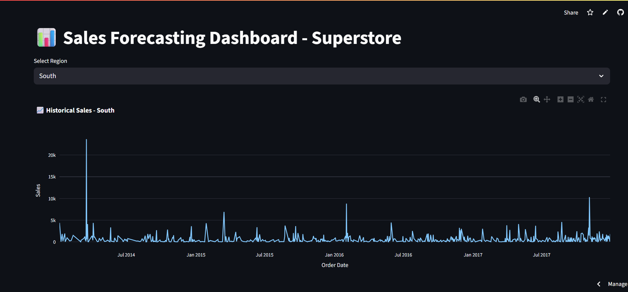Click the 20k y-axis tick label
The image size is (628, 292).
coord(52,155)
